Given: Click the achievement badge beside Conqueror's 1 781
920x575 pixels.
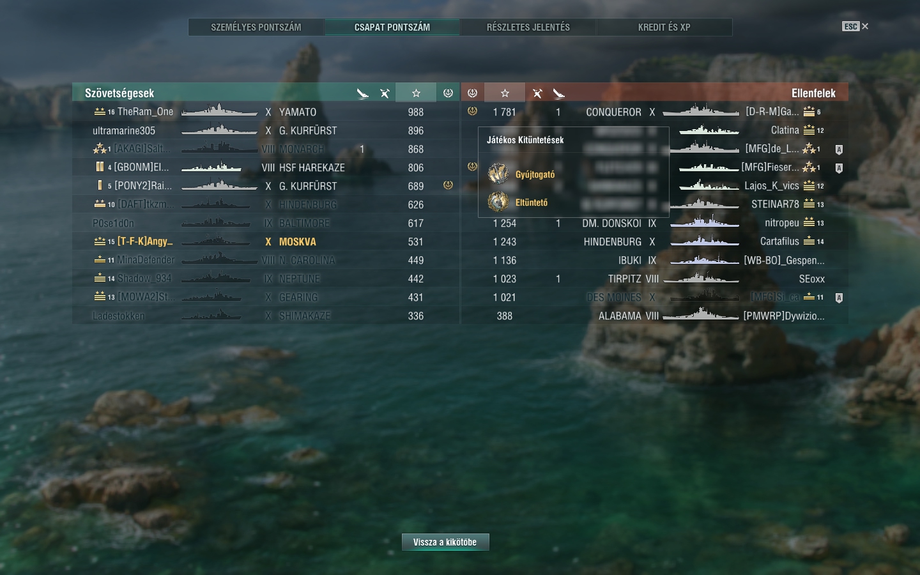Looking at the screenshot, I should coord(472,111).
